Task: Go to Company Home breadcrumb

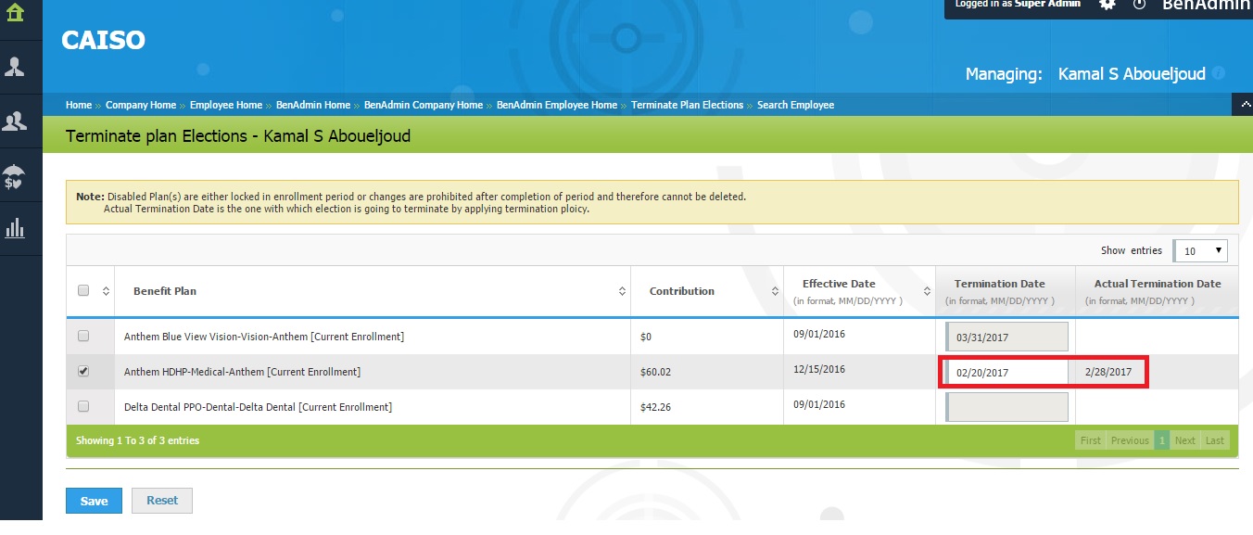Action: (141, 105)
